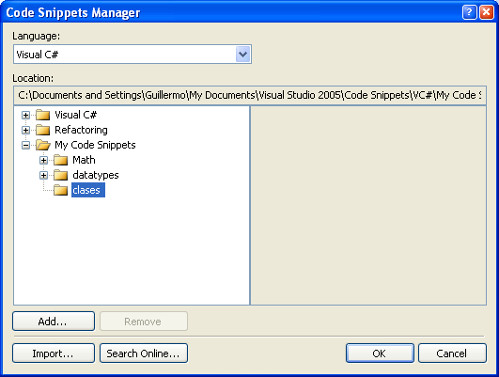This screenshot has width=499, height=377.
Task: Expand the datatypes subfolder node
Action: [x=43, y=175]
